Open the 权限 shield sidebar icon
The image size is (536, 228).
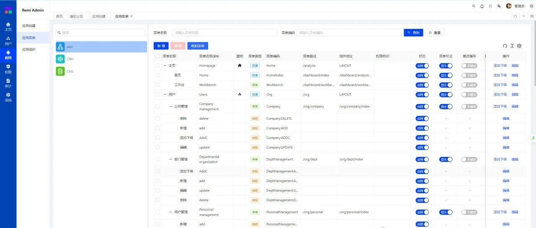(8, 69)
